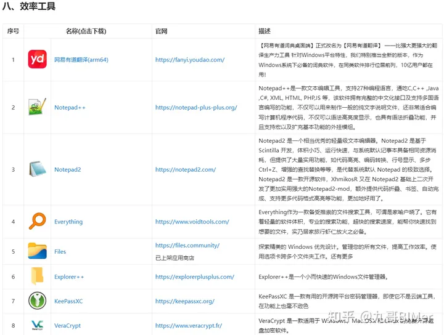Viewport: 444px width, 335px height.
Task: Click the Notepad2 description paragraph
Action: [348, 169]
